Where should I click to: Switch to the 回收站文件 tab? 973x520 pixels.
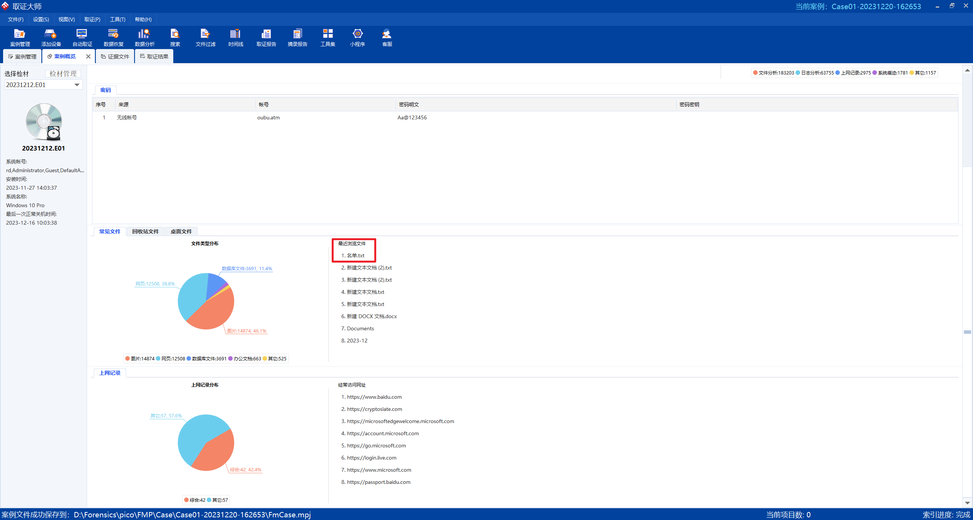tap(146, 231)
